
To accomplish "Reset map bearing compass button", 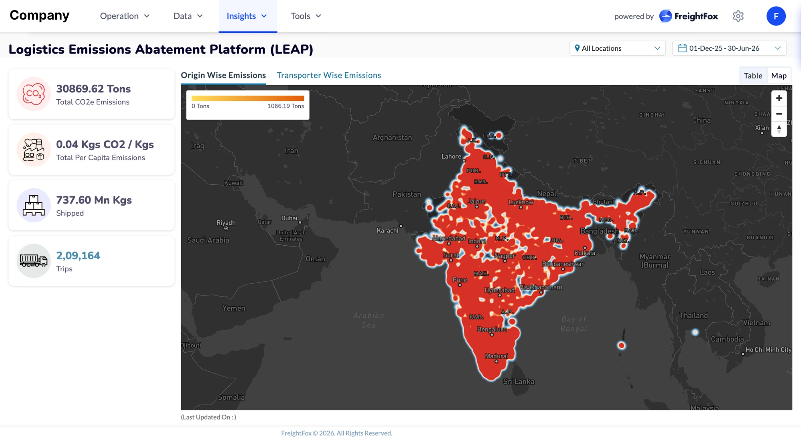I will [x=779, y=129].
